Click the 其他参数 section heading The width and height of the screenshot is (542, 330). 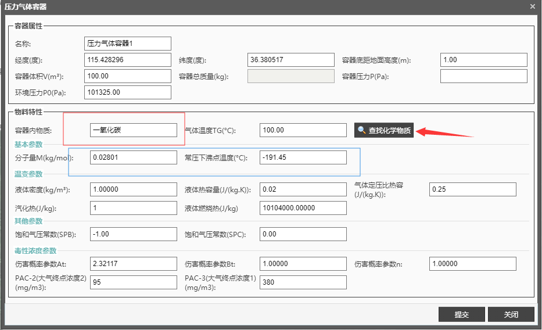(x=28, y=221)
